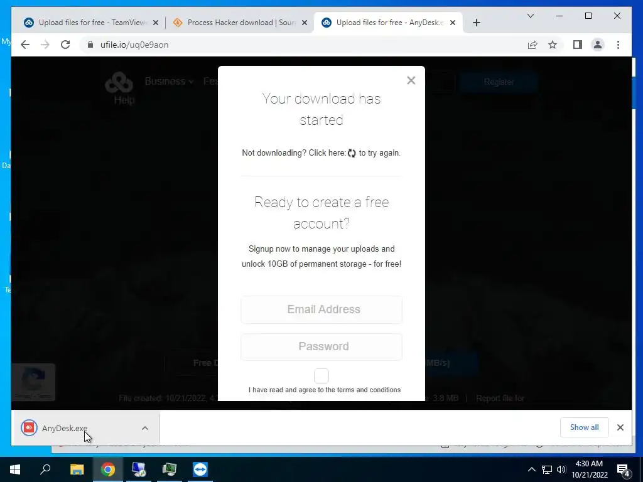Open Windows taskbar search
Image resolution: width=643 pixels, height=482 pixels.
click(45, 469)
